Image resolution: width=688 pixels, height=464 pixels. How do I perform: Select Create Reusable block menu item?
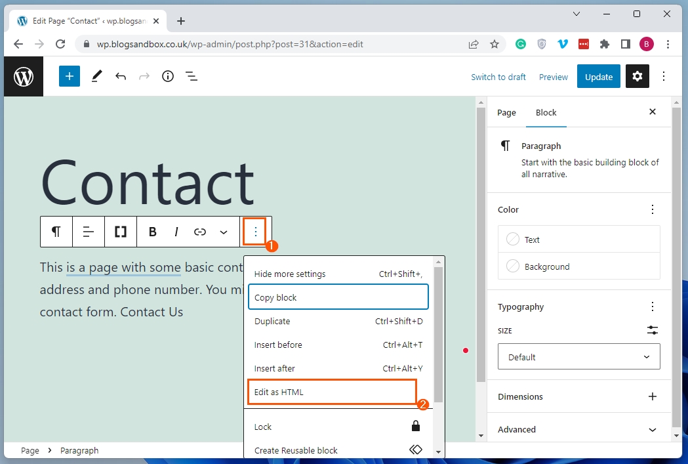338,450
